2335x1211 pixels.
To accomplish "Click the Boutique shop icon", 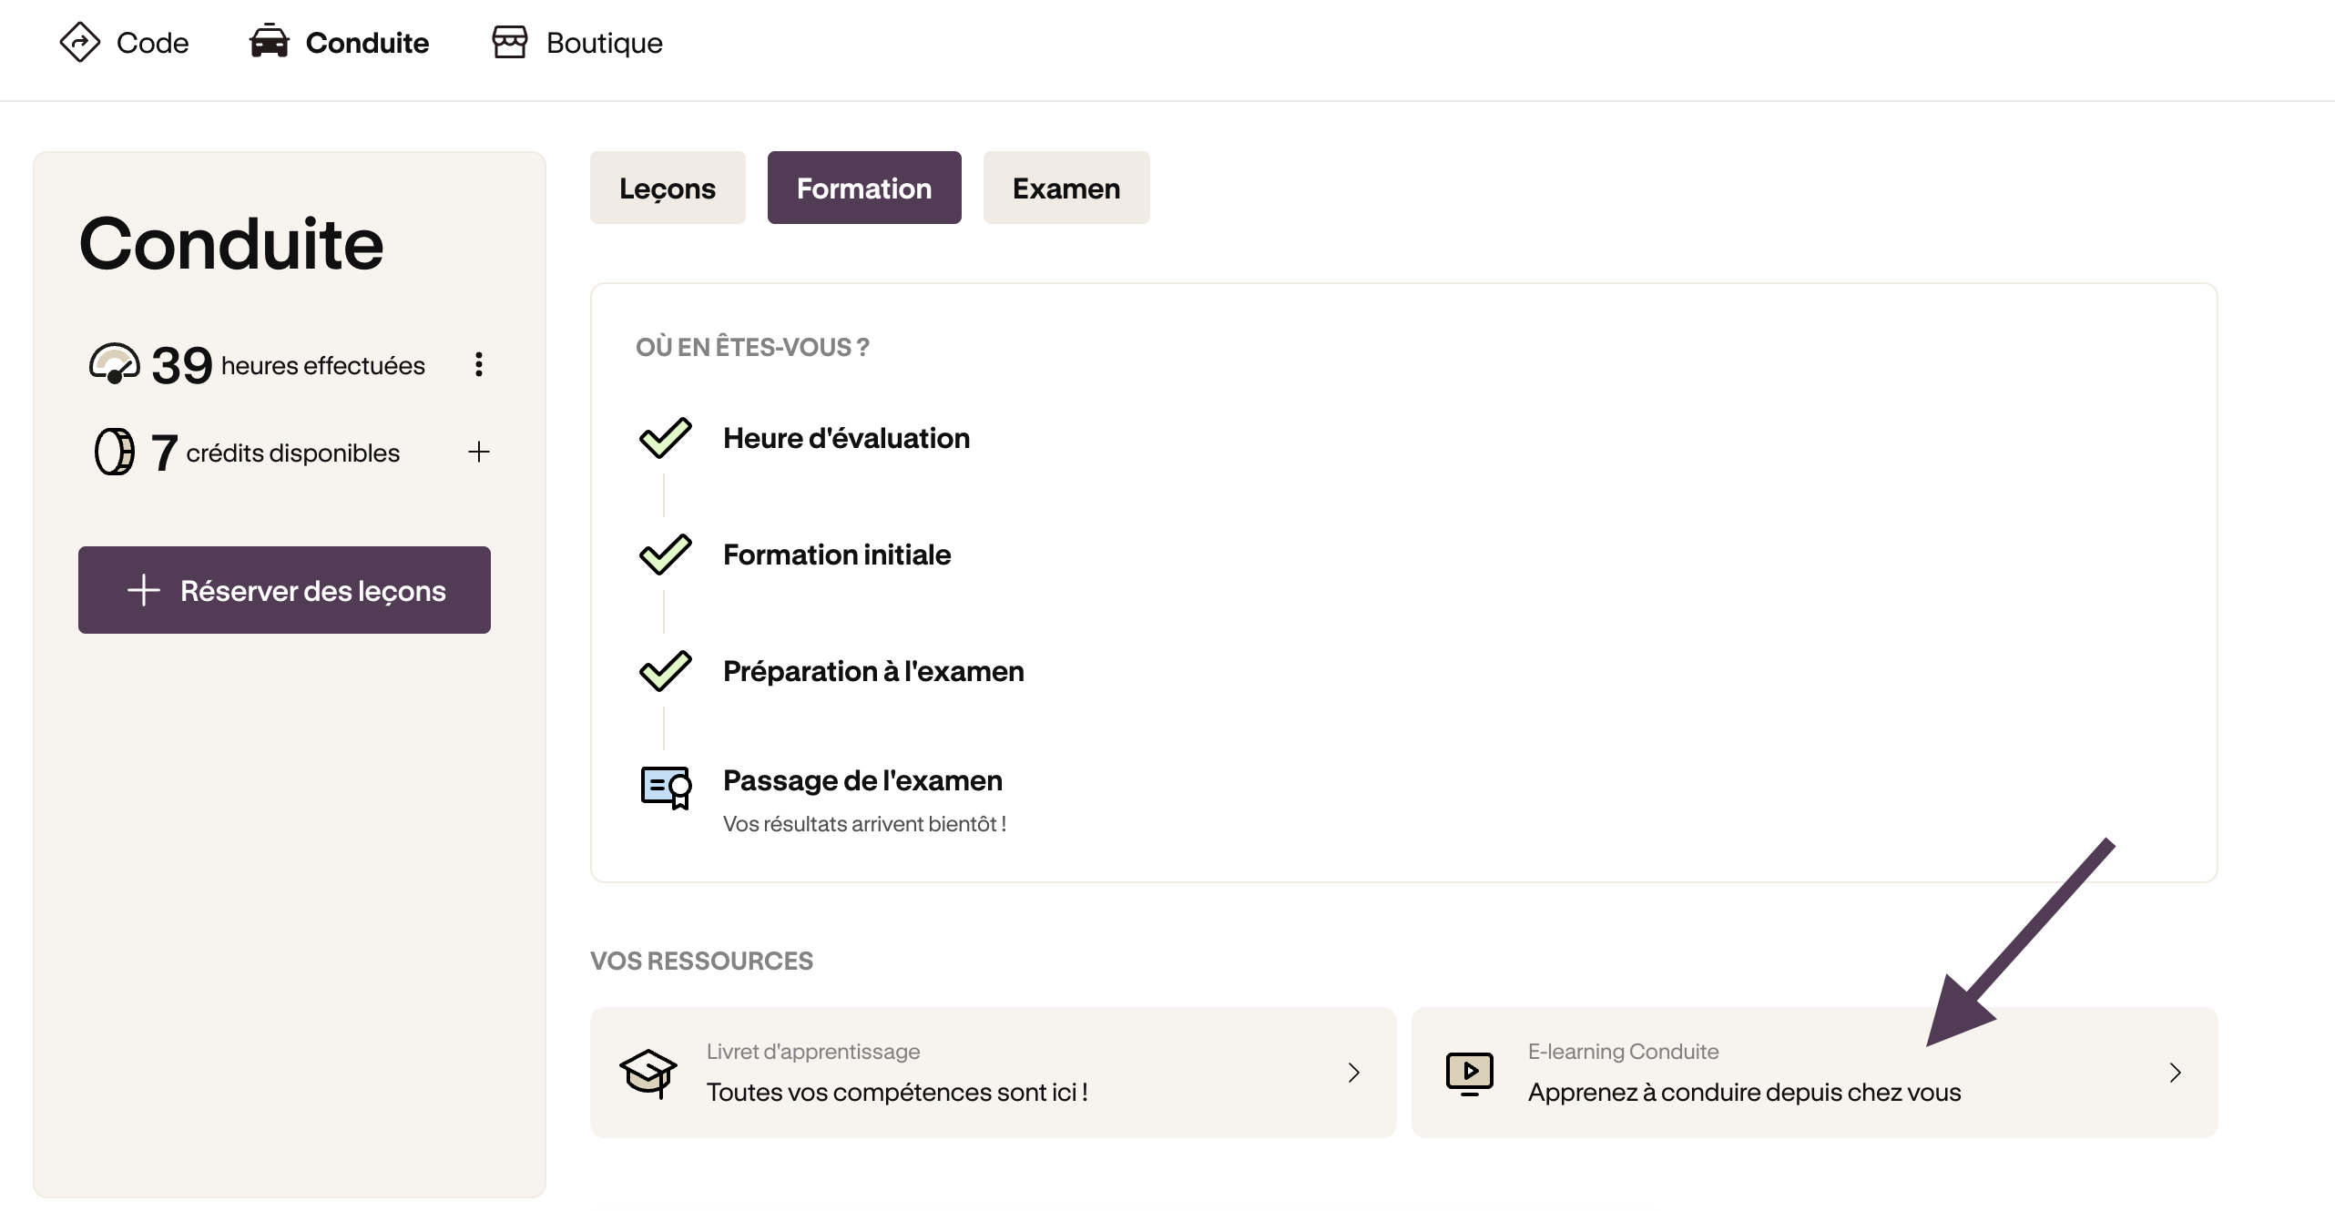I will pyautogui.click(x=509, y=42).
